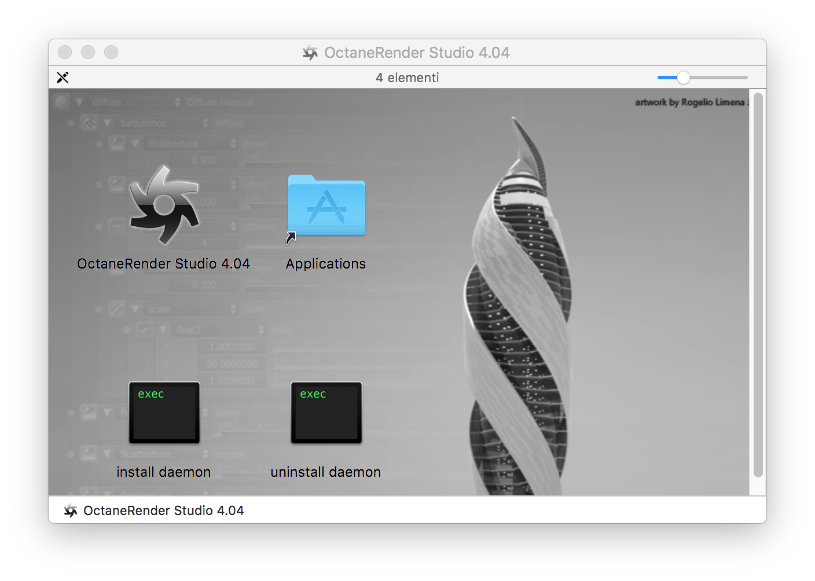Select the install daemon exec file

coord(164,413)
